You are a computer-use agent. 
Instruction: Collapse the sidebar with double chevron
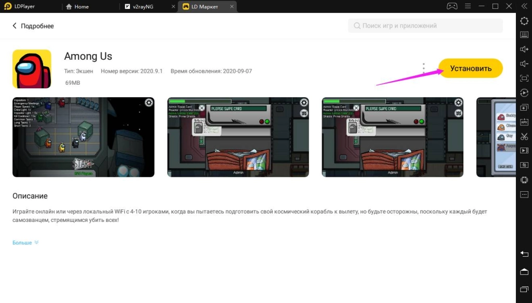coord(524,6)
